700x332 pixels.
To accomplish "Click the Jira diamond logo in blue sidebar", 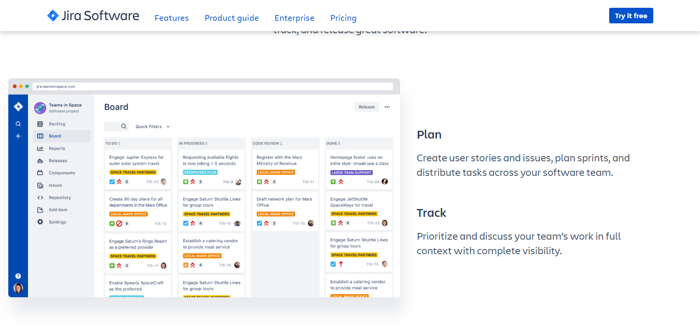I will [x=18, y=107].
